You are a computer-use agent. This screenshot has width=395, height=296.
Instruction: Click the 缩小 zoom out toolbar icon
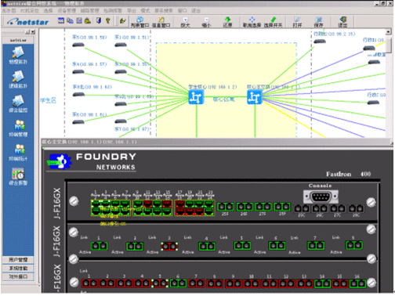pos(206,22)
